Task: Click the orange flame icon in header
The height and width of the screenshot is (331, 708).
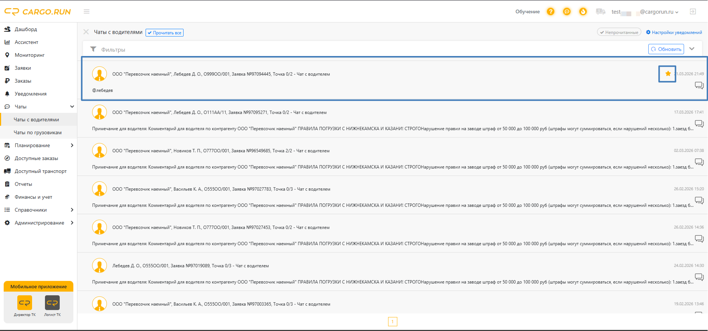Action: coord(583,12)
